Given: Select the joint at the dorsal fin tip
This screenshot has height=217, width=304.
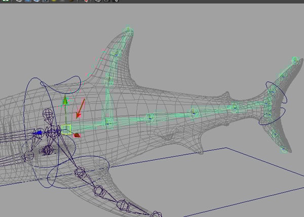Looking at the screenshot, I should (128, 29).
